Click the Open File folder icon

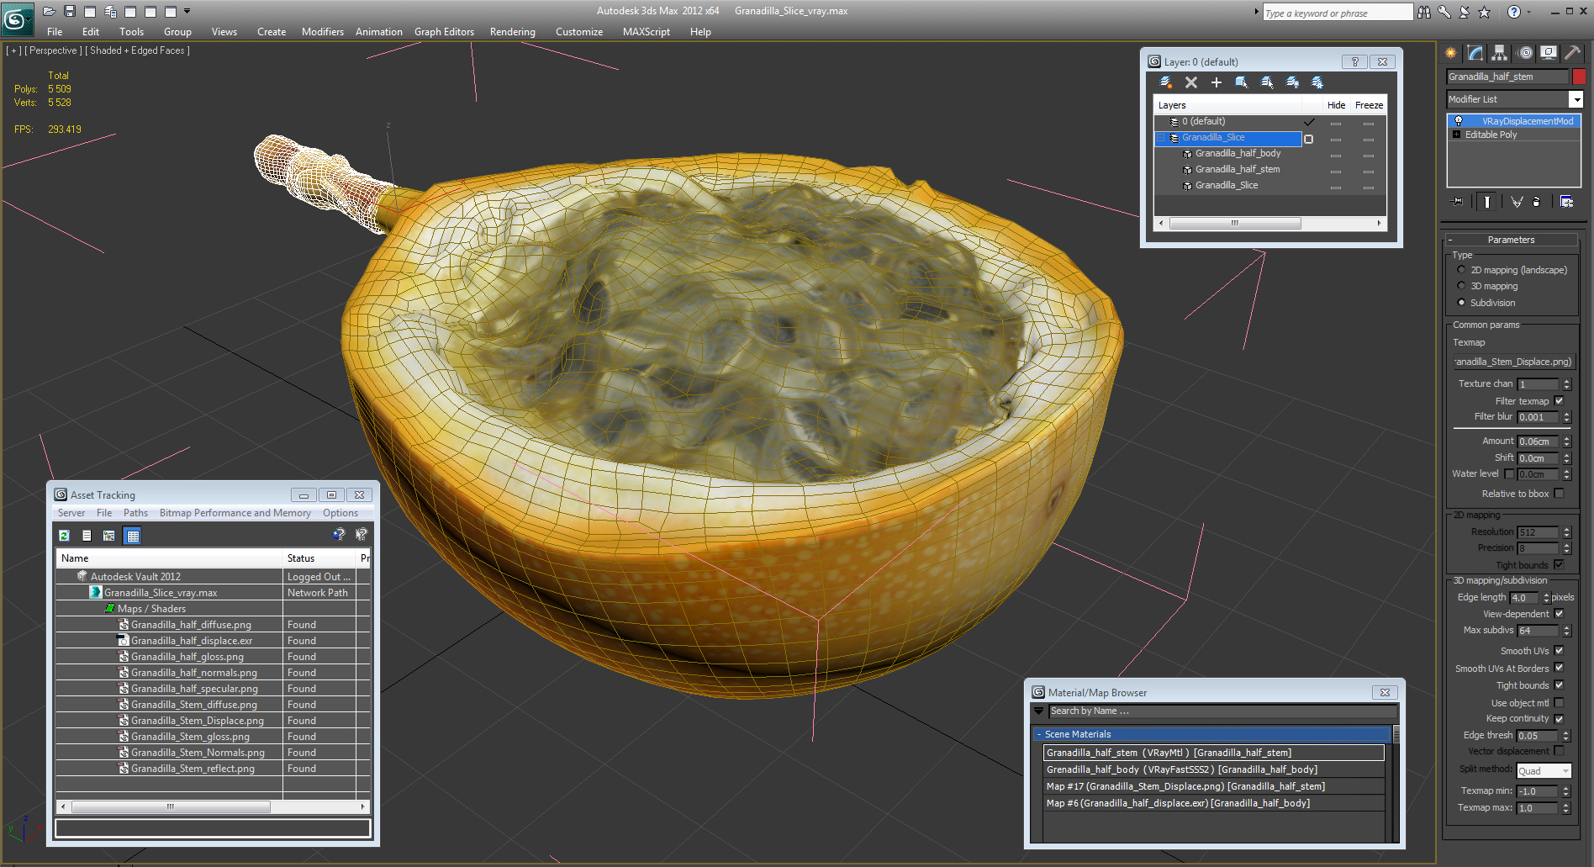[50, 12]
